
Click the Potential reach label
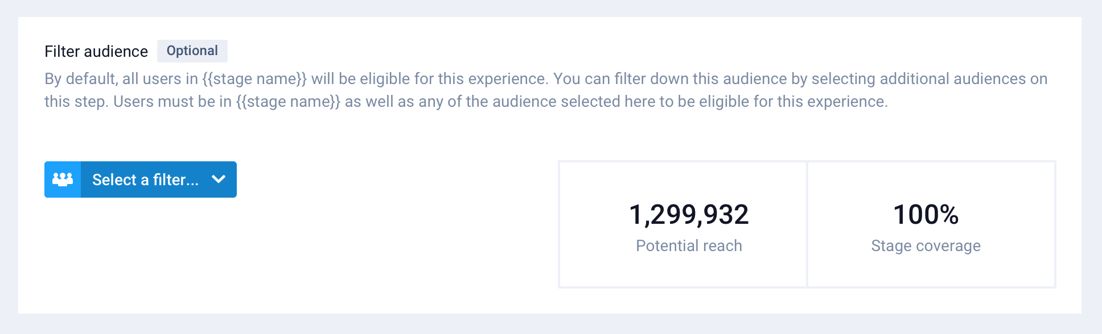(x=689, y=246)
